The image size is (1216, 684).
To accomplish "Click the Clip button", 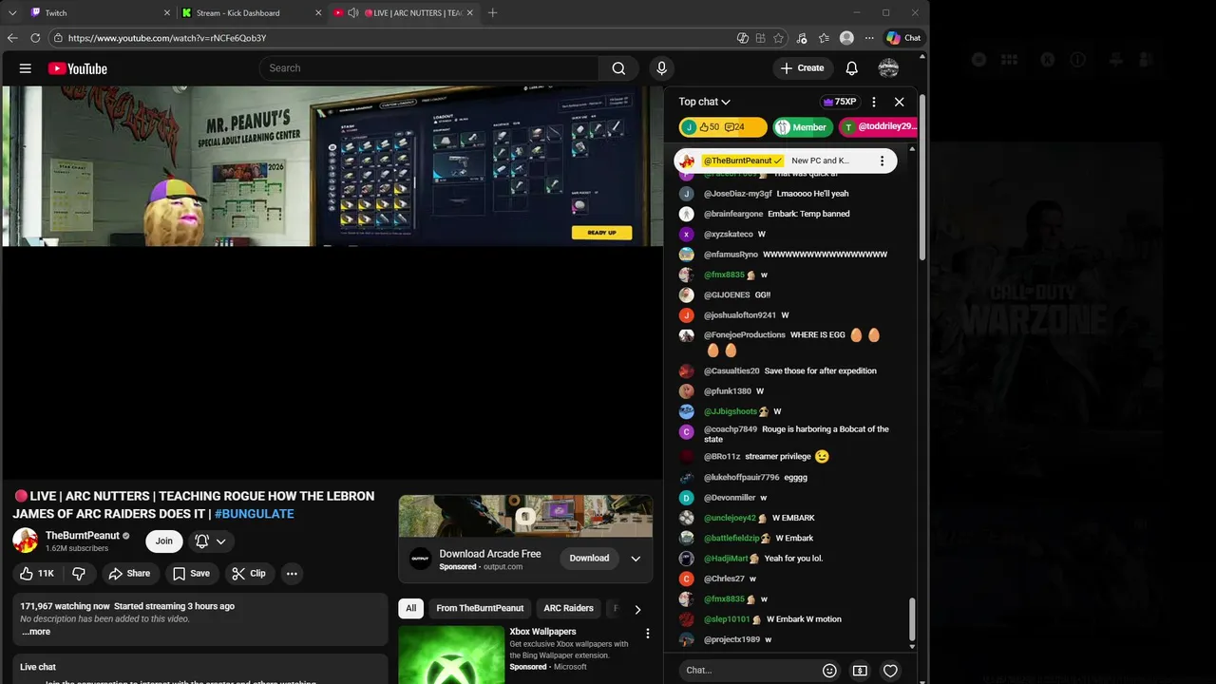I will [x=250, y=573].
